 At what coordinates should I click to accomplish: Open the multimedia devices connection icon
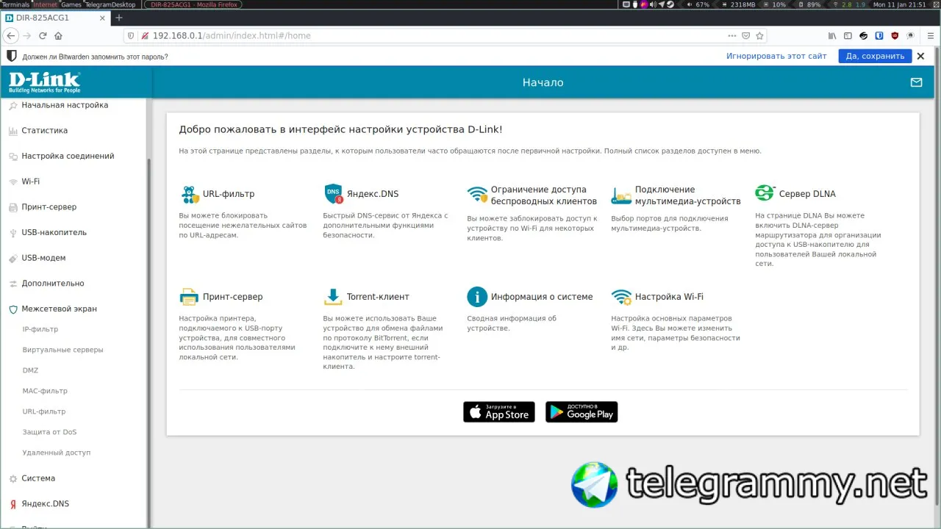[622, 195]
